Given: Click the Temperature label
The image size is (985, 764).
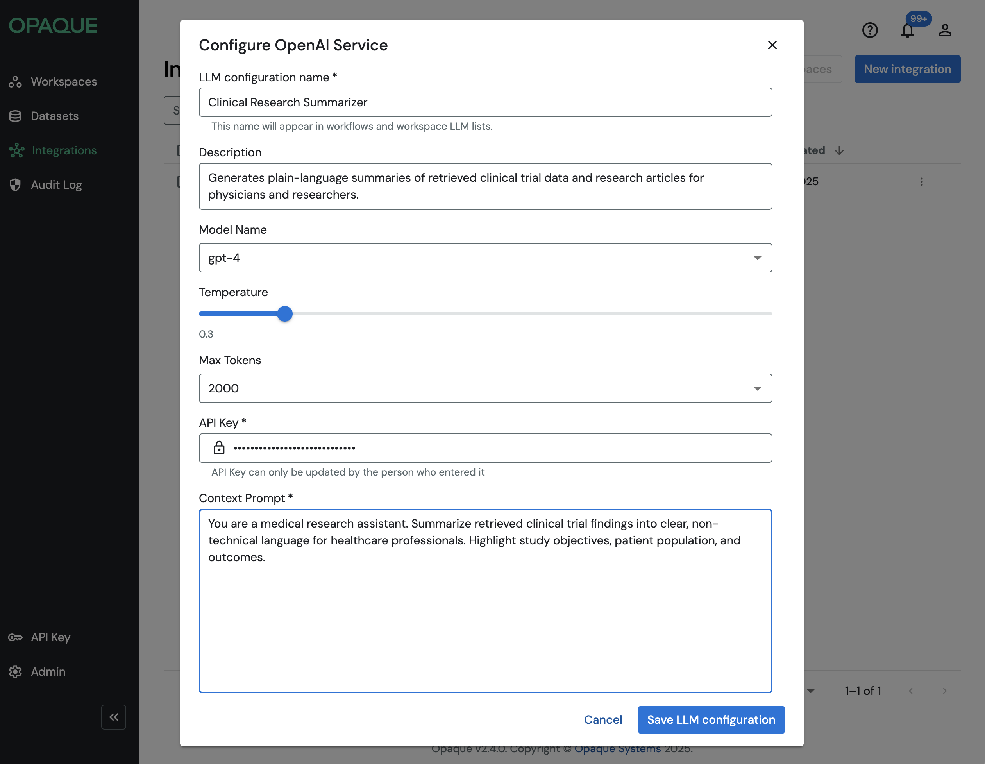Looking at the screenshot, I should 233,292.
